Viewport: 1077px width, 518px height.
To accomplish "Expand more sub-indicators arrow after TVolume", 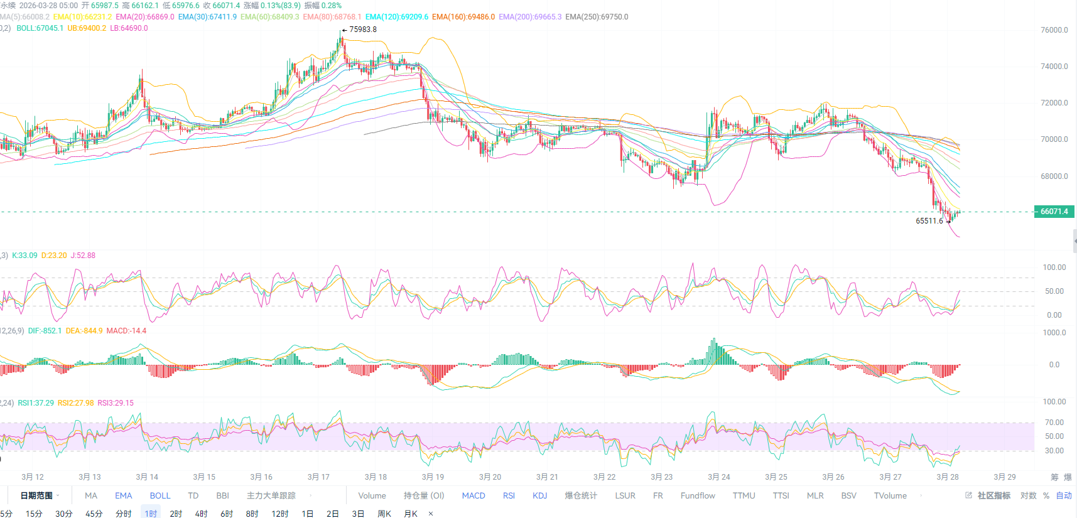I will point(921,495).
